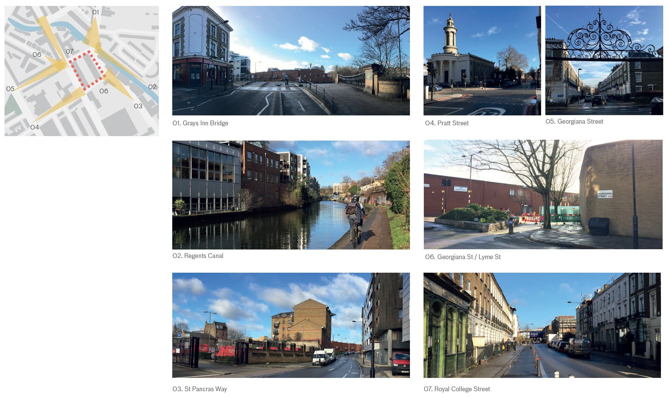Click the '03. St Pancras Way' caption
Image resolution: width=670 pixels, height=398 pixels.
point(200,389)
